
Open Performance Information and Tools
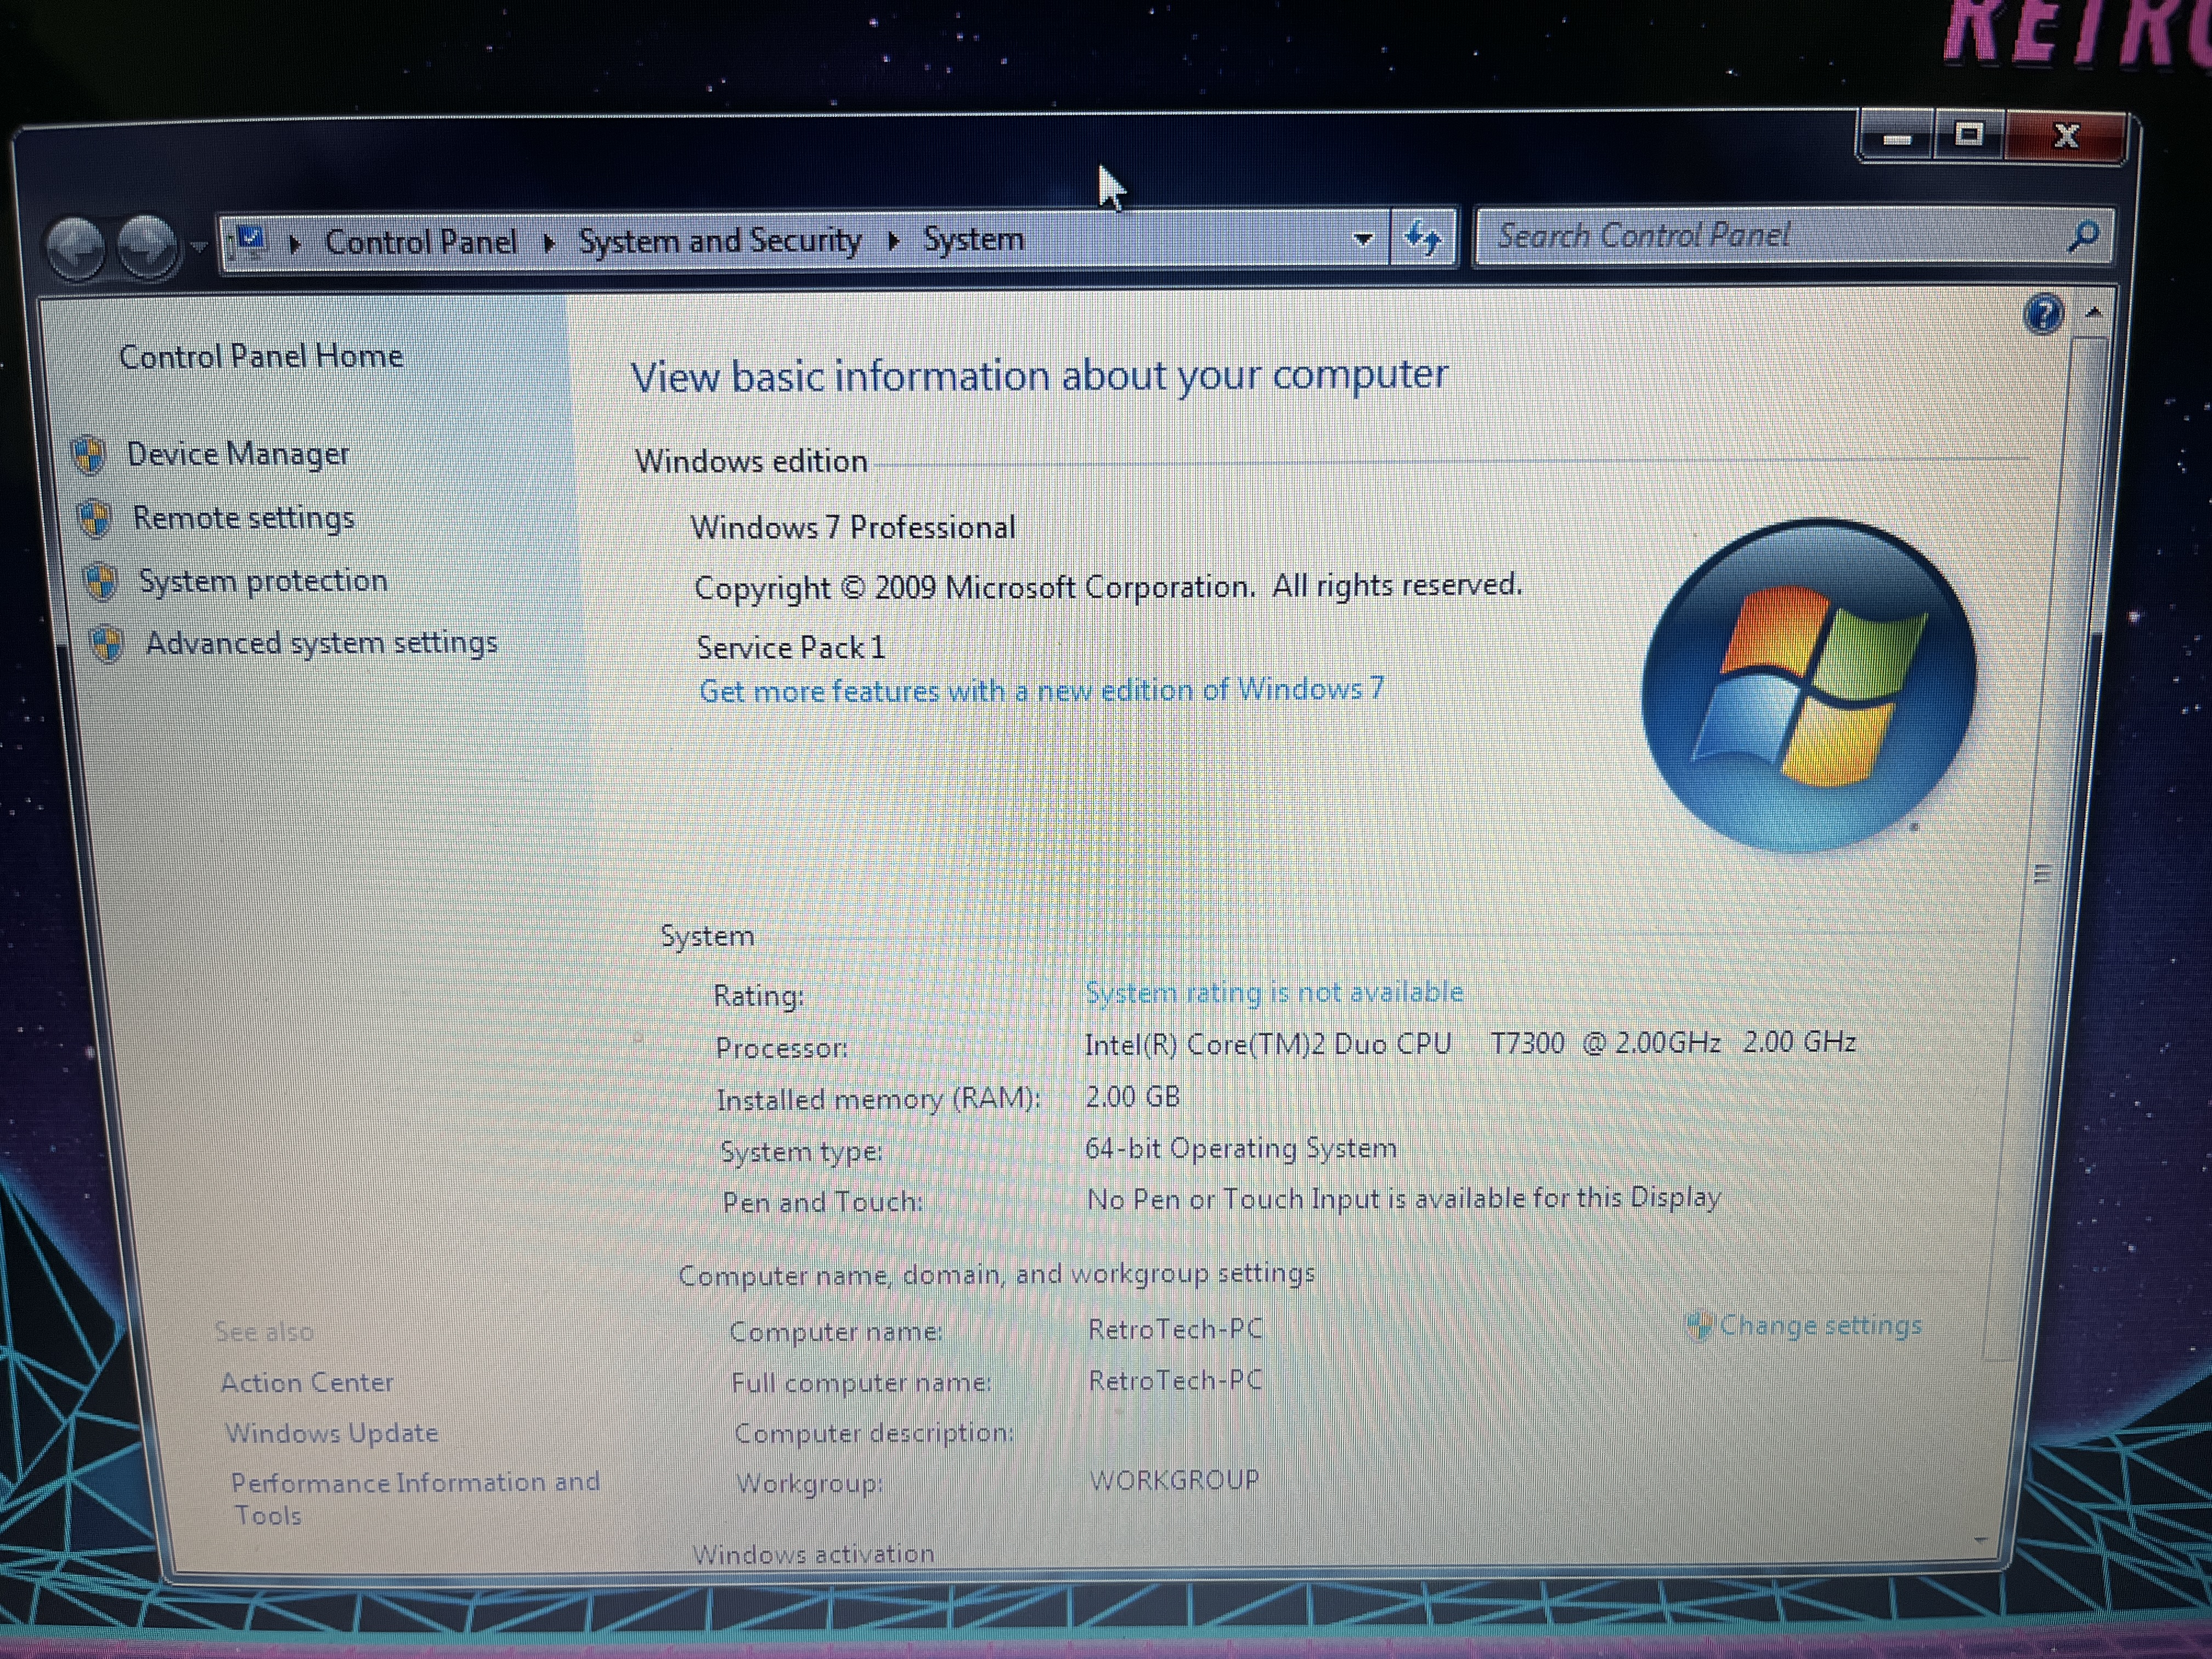(415, 1498)
